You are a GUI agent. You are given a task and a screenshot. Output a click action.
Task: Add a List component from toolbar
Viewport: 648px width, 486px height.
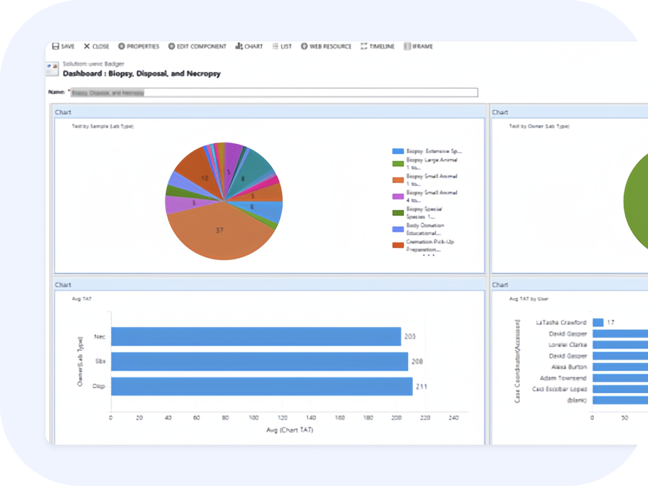coord(275,46)
